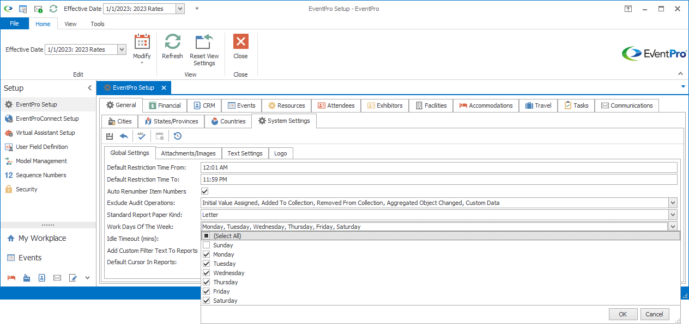
Task: Open Events navigation section in sidebar
Action: pos(47,258)
